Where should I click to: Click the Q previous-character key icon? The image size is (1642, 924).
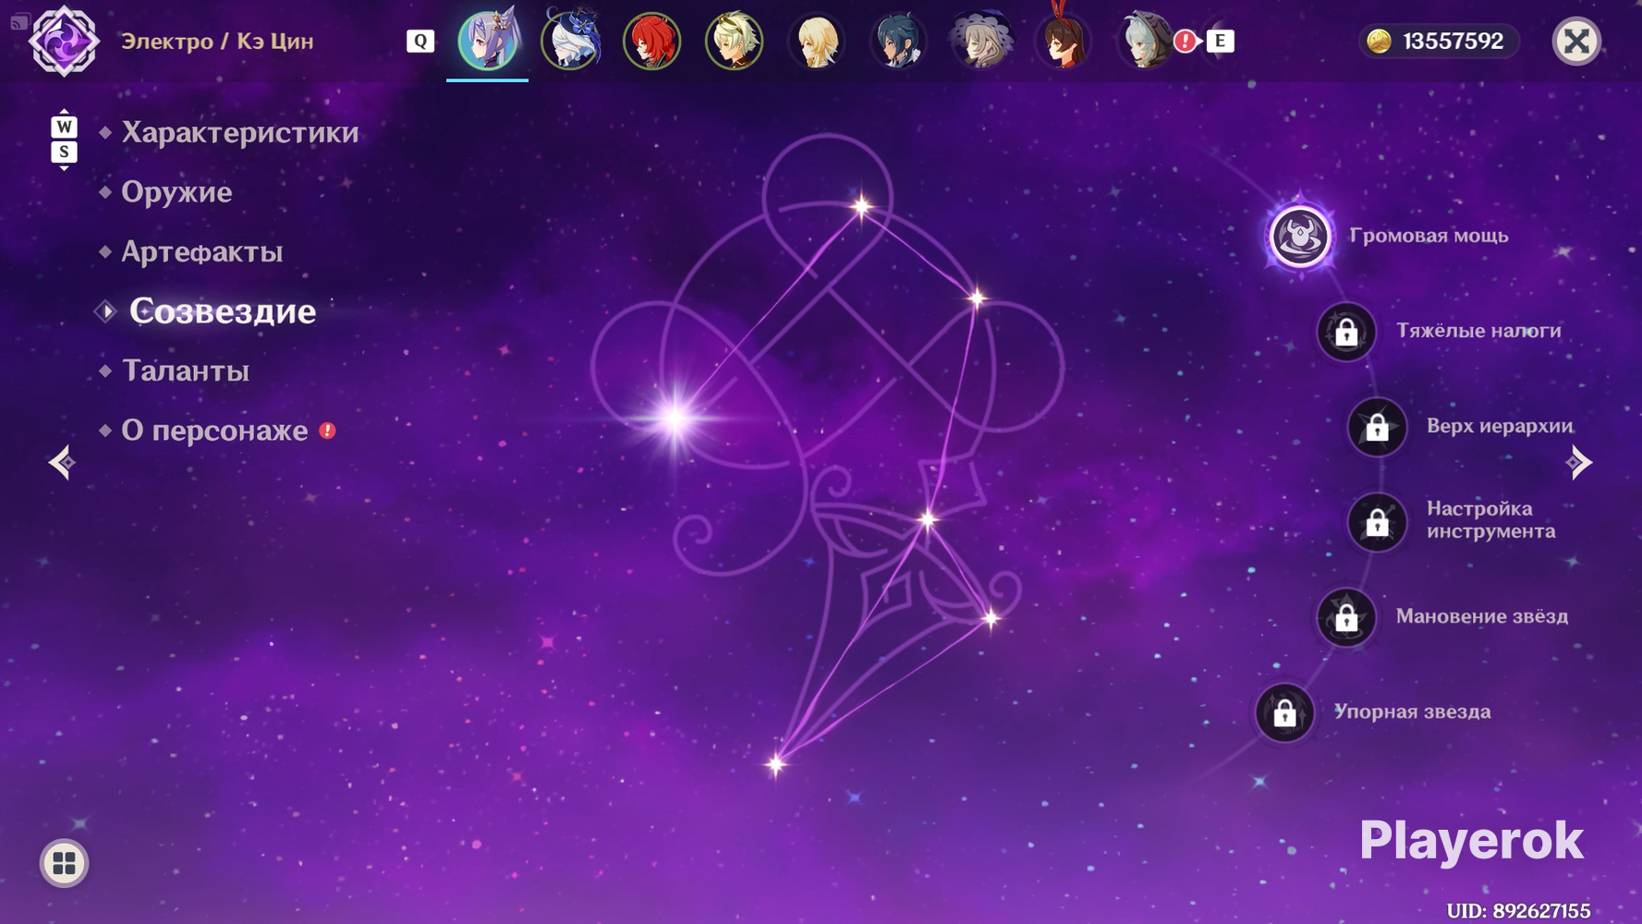coord(420,41)
